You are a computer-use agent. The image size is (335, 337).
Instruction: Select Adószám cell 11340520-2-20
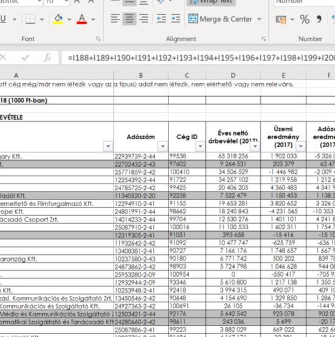[x=141, y=196]
